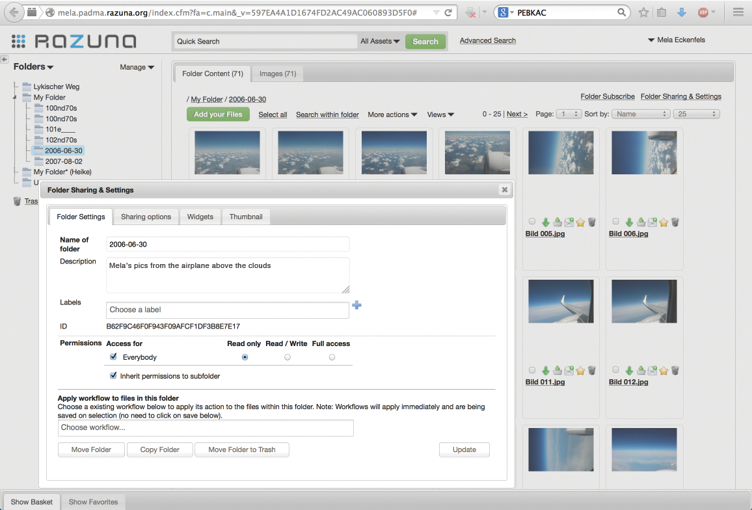
Task: Toggle Inherit permissions to subfolder
Action: (x=114, y=376)
